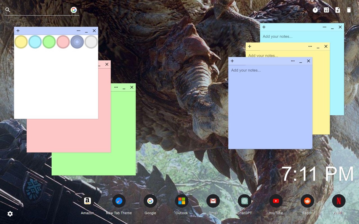Close the yellow sticky note
The image size is (359, 224).
tap(326, 46)
